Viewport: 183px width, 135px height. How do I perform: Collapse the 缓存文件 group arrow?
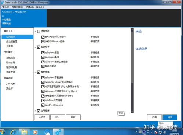coord(36,72)
